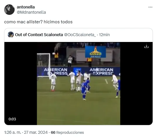Click the 66 Reproducciones view count
The height and width of the screenshot is (139, 157).
point(67,132)
